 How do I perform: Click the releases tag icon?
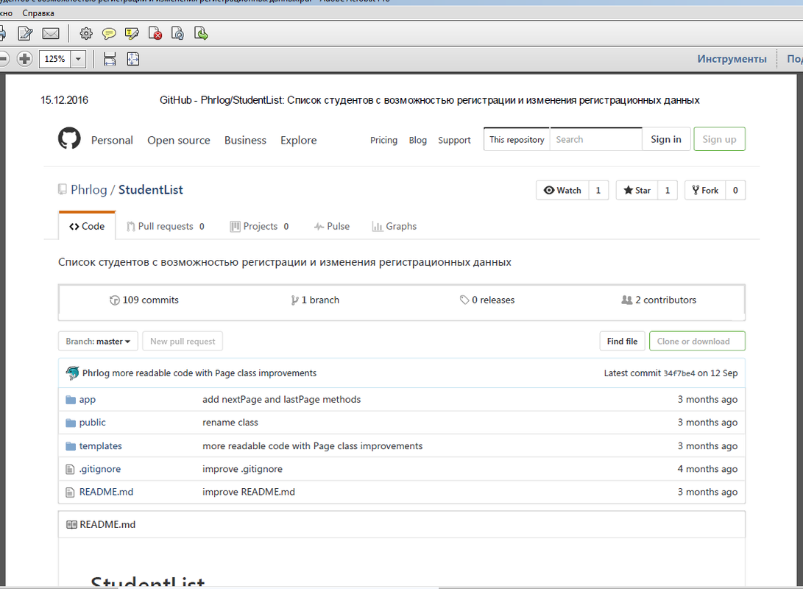464,300
